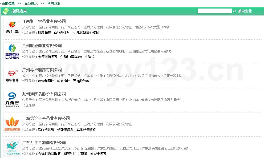Focus the company search input field

click(x=214, y=11)
